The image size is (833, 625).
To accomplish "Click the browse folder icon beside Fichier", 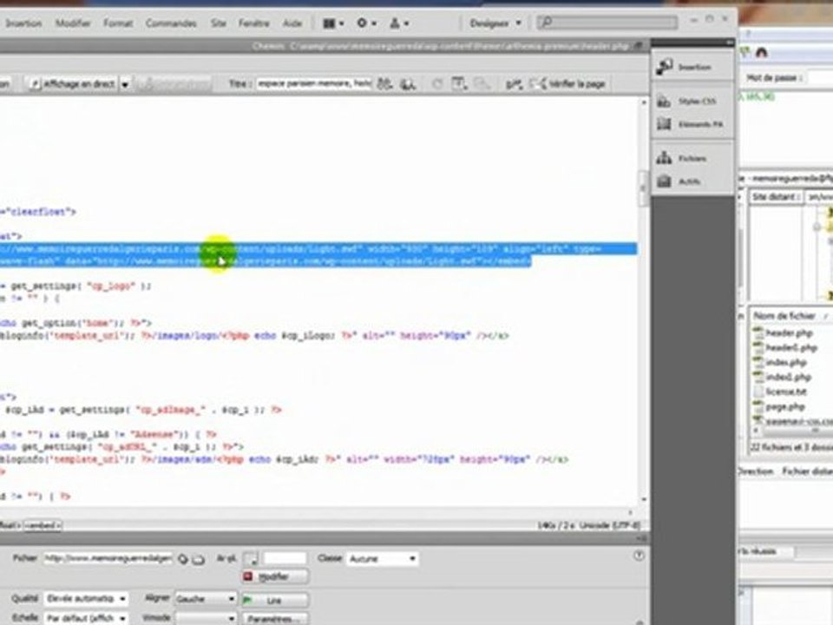I will click(x=198, y=559).
